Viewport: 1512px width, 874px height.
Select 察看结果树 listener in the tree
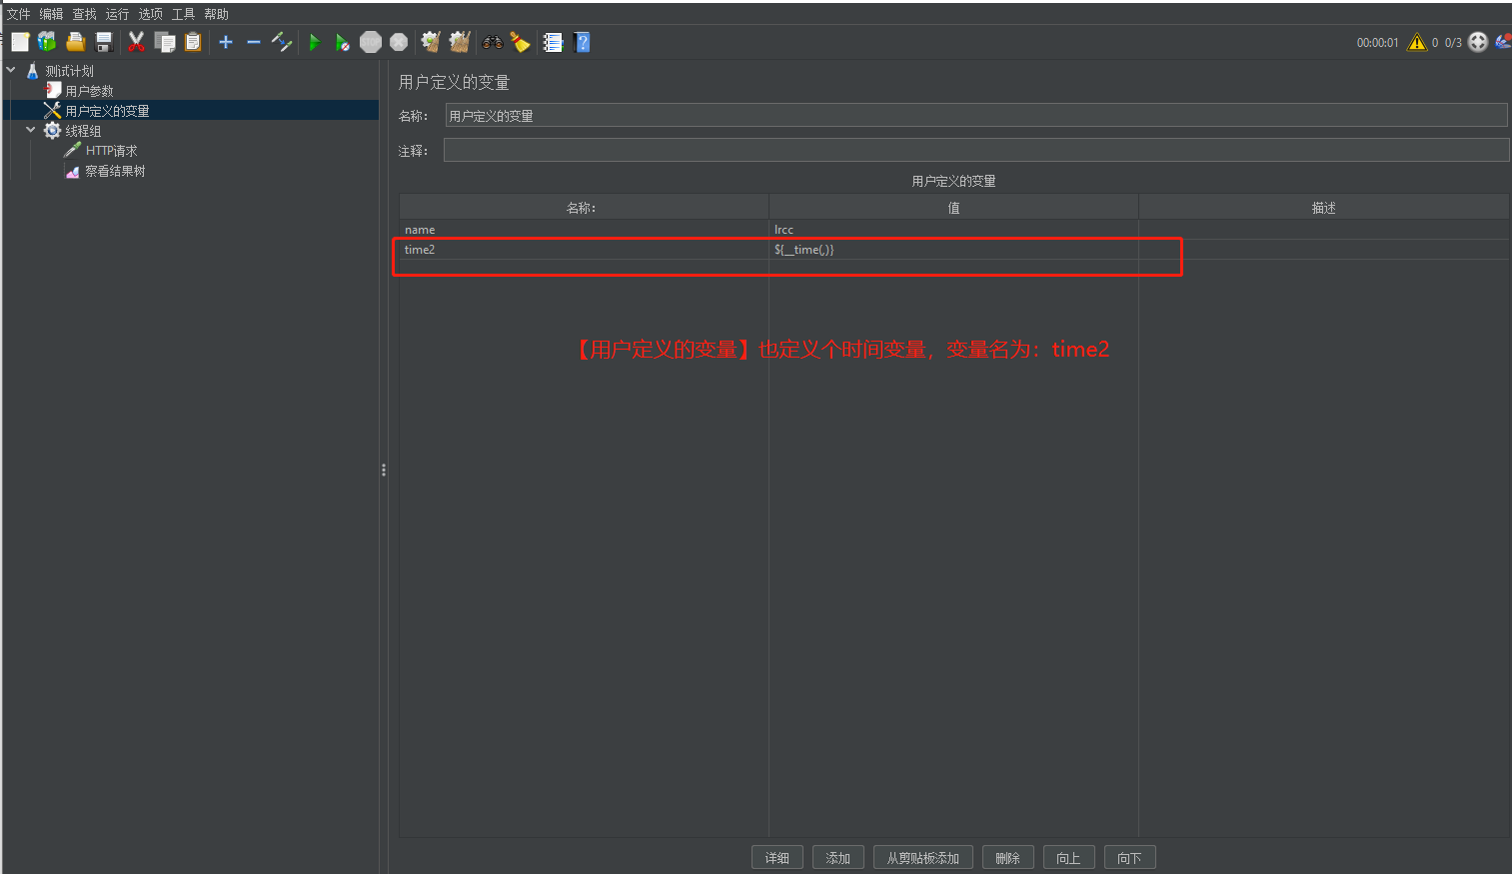[115, 171]
